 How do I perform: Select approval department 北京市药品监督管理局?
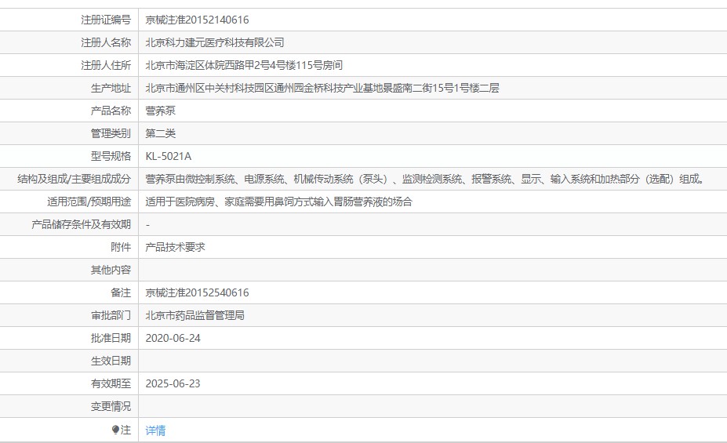click(194, 315)
